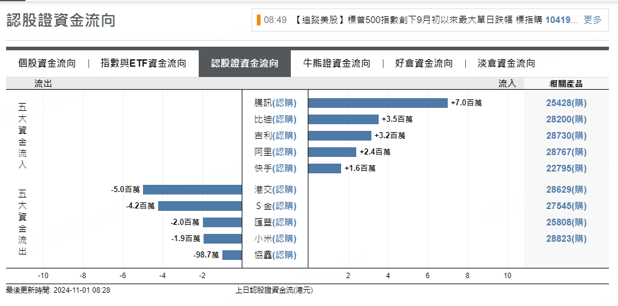The height and width of the screenshot is (306, 618).
Task: Open related product 25808(購)
Action: [566, 222]
